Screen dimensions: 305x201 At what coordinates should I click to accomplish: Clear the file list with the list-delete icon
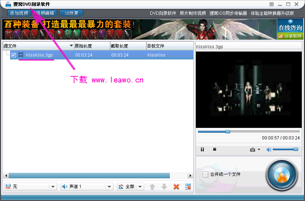coord(188,187)
